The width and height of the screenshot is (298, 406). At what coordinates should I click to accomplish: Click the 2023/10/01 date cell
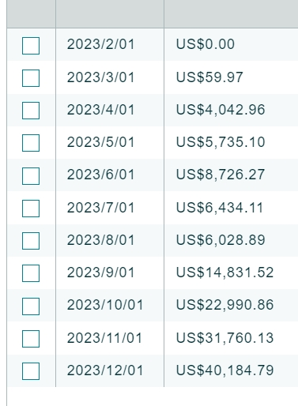tap(110, 305)
